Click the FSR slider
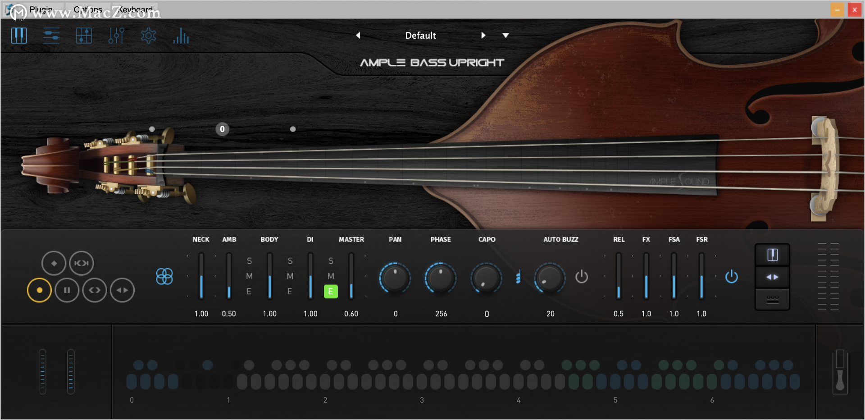 point(701,276)
